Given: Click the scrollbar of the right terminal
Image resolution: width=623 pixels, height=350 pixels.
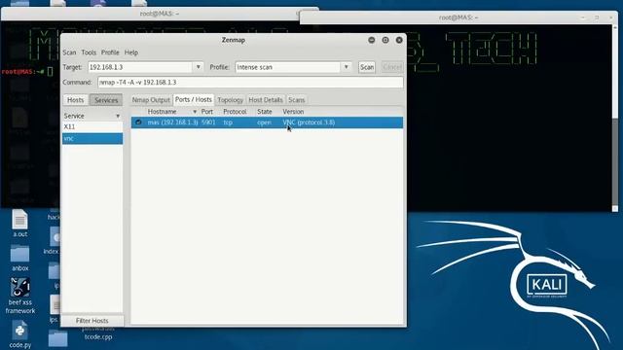Looking at the screenshot, I should (x=615, y=119).
